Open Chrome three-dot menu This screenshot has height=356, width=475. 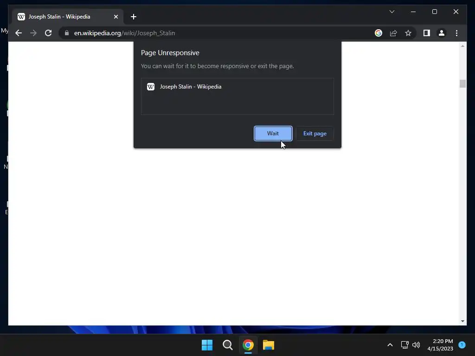click(x=456, y=33)
